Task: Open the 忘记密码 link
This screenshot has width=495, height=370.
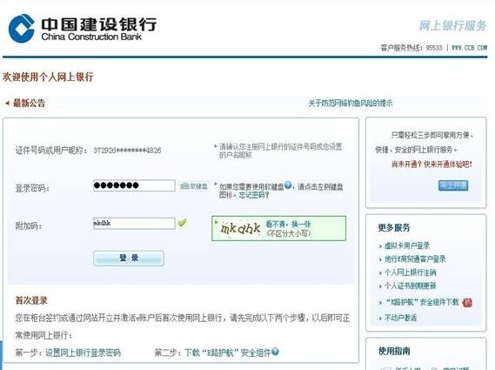Action: (x=254, y=195)
